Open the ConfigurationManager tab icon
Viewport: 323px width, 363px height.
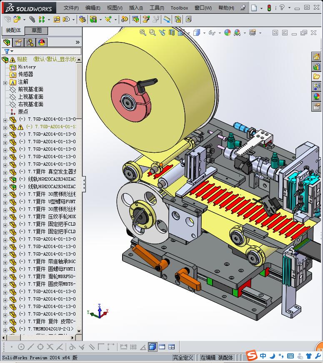(30, 42)
